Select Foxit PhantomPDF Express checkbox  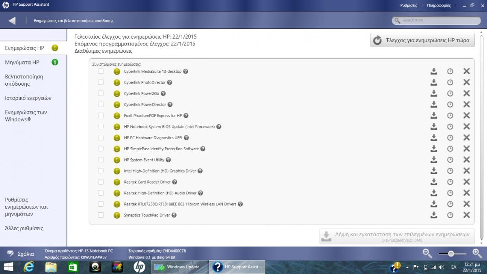click(101, 116)
